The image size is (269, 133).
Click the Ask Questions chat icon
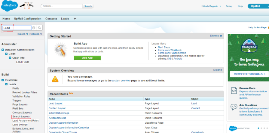click(x=234, y=107)
